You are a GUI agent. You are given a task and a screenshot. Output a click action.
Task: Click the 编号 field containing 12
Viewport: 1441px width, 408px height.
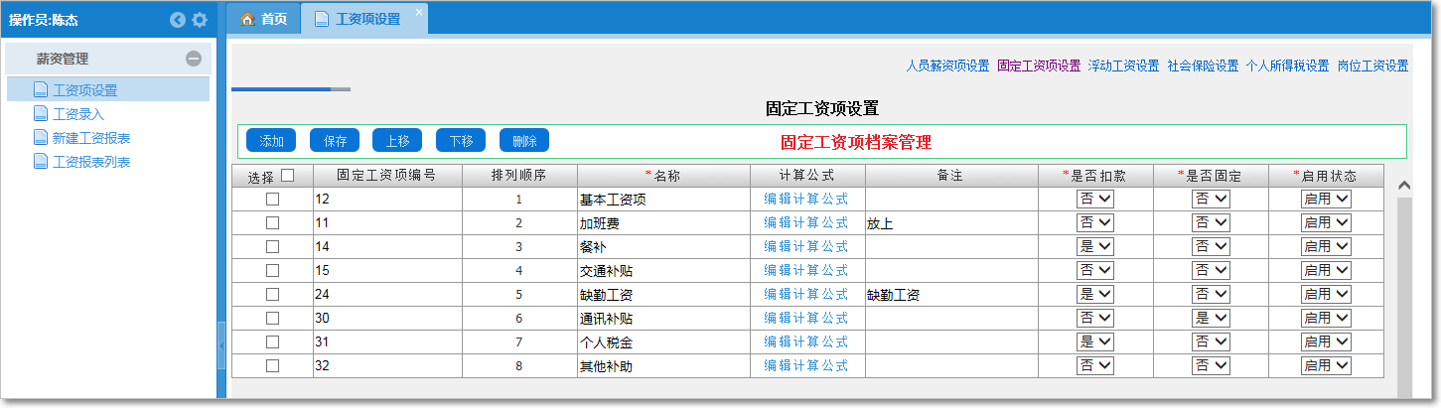[386, 200]
